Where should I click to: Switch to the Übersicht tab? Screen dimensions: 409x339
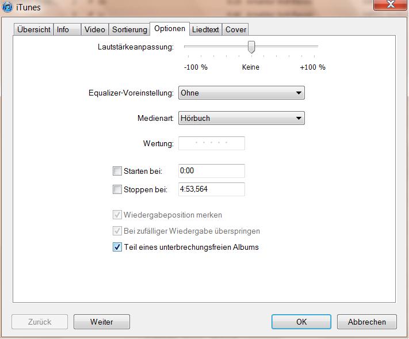[33, 29]
